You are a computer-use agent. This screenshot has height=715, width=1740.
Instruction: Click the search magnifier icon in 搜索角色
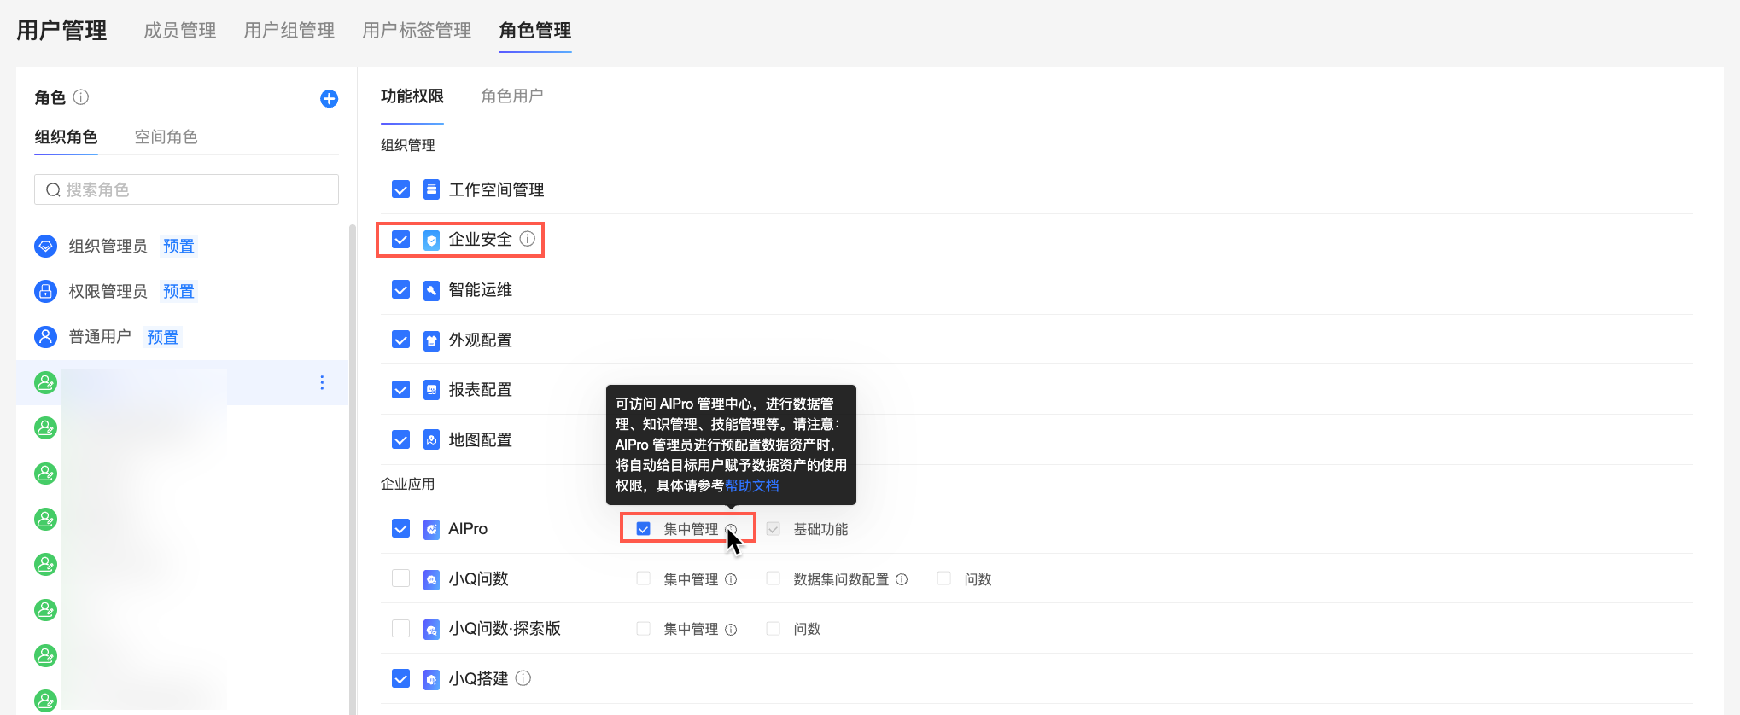tap(53, 190)
